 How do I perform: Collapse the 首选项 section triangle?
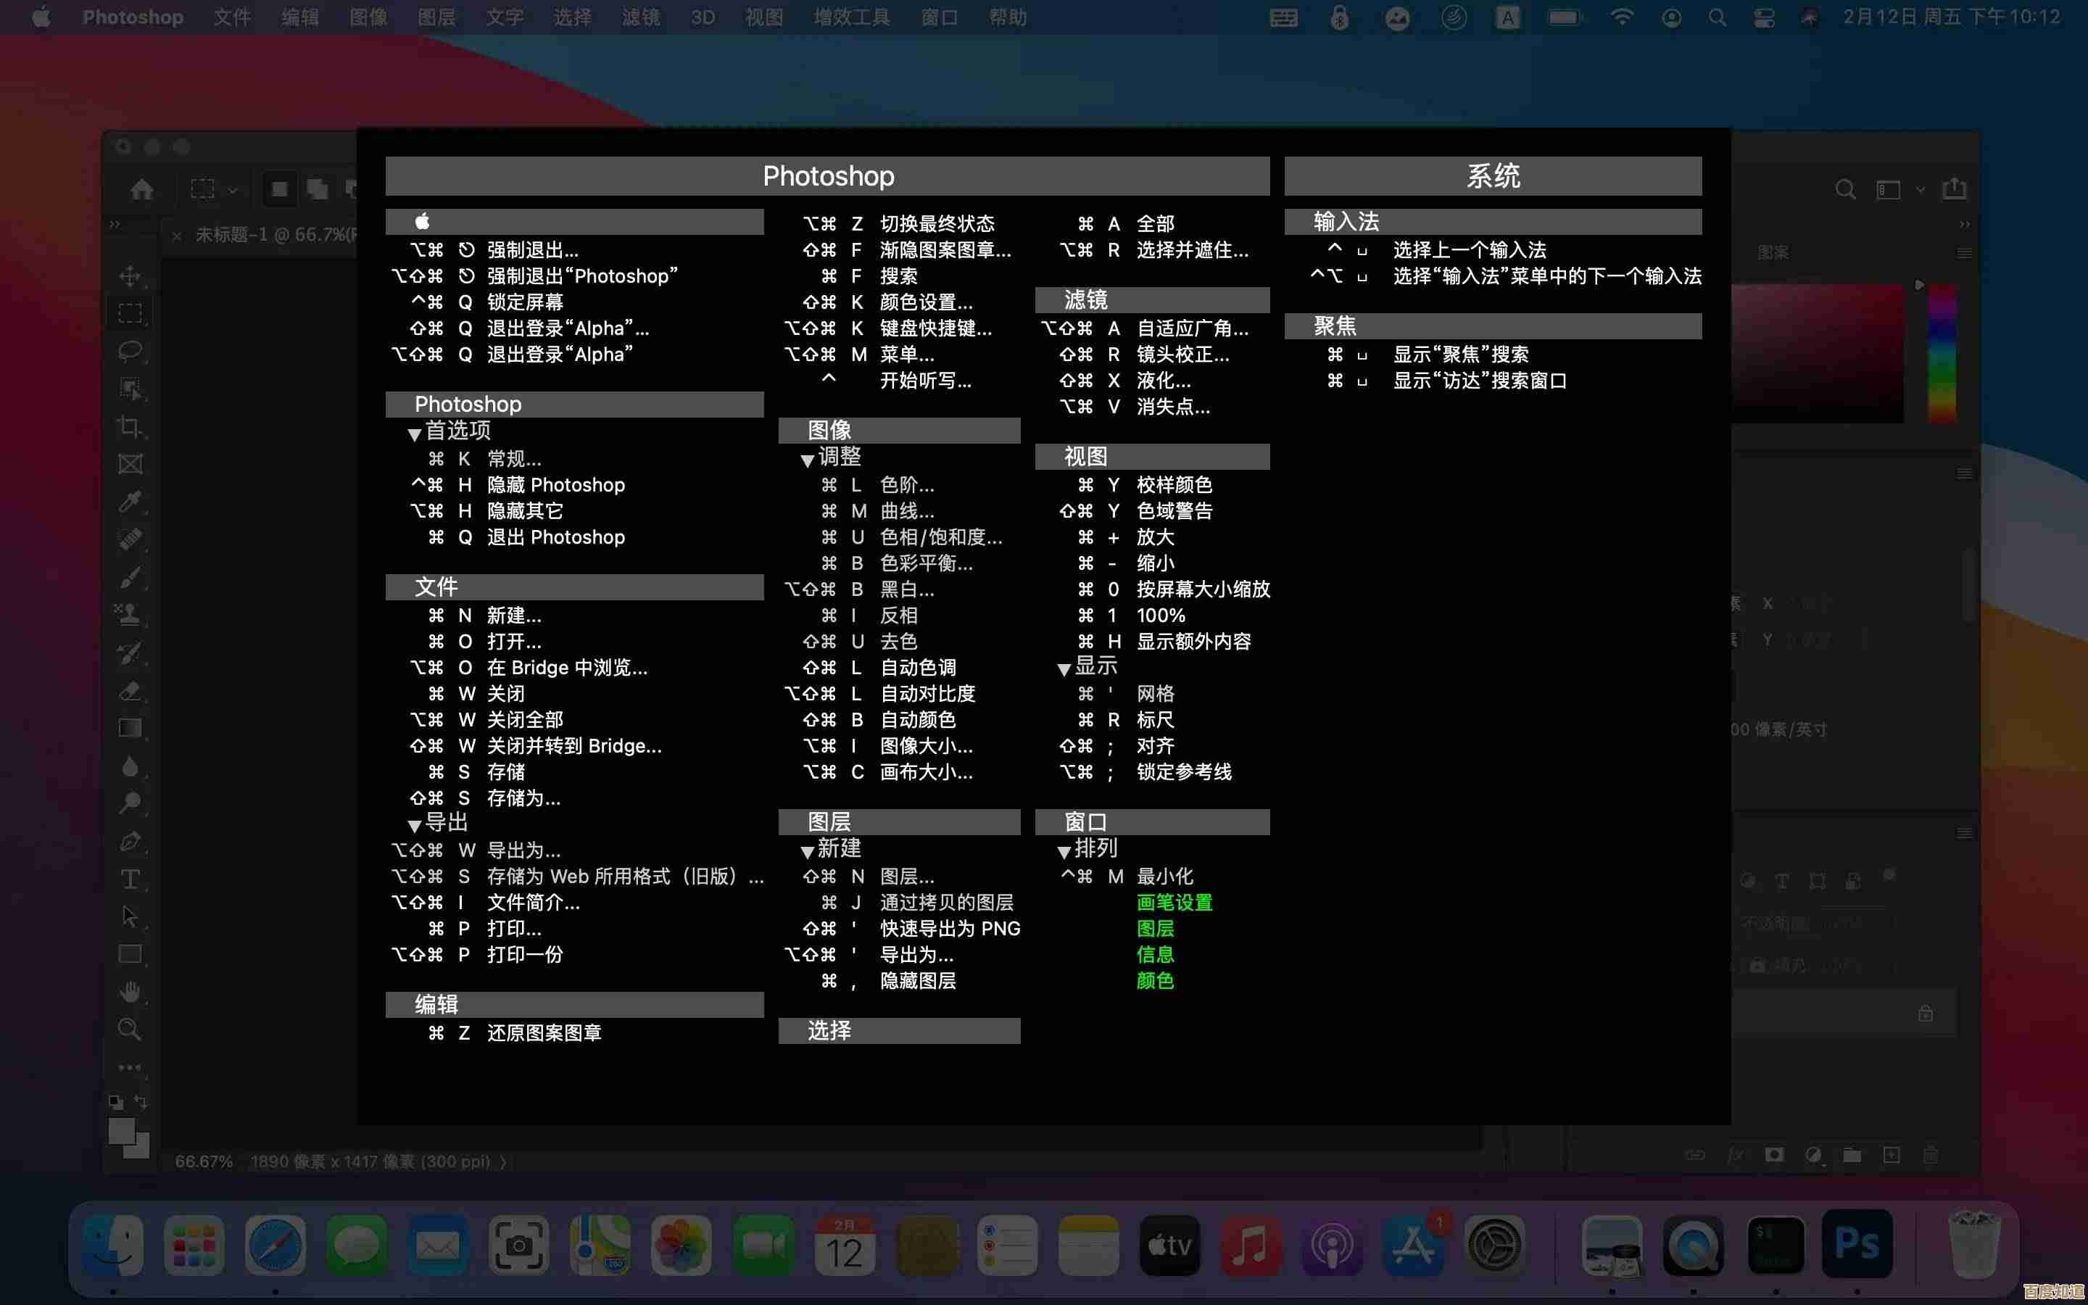[414, 434]
